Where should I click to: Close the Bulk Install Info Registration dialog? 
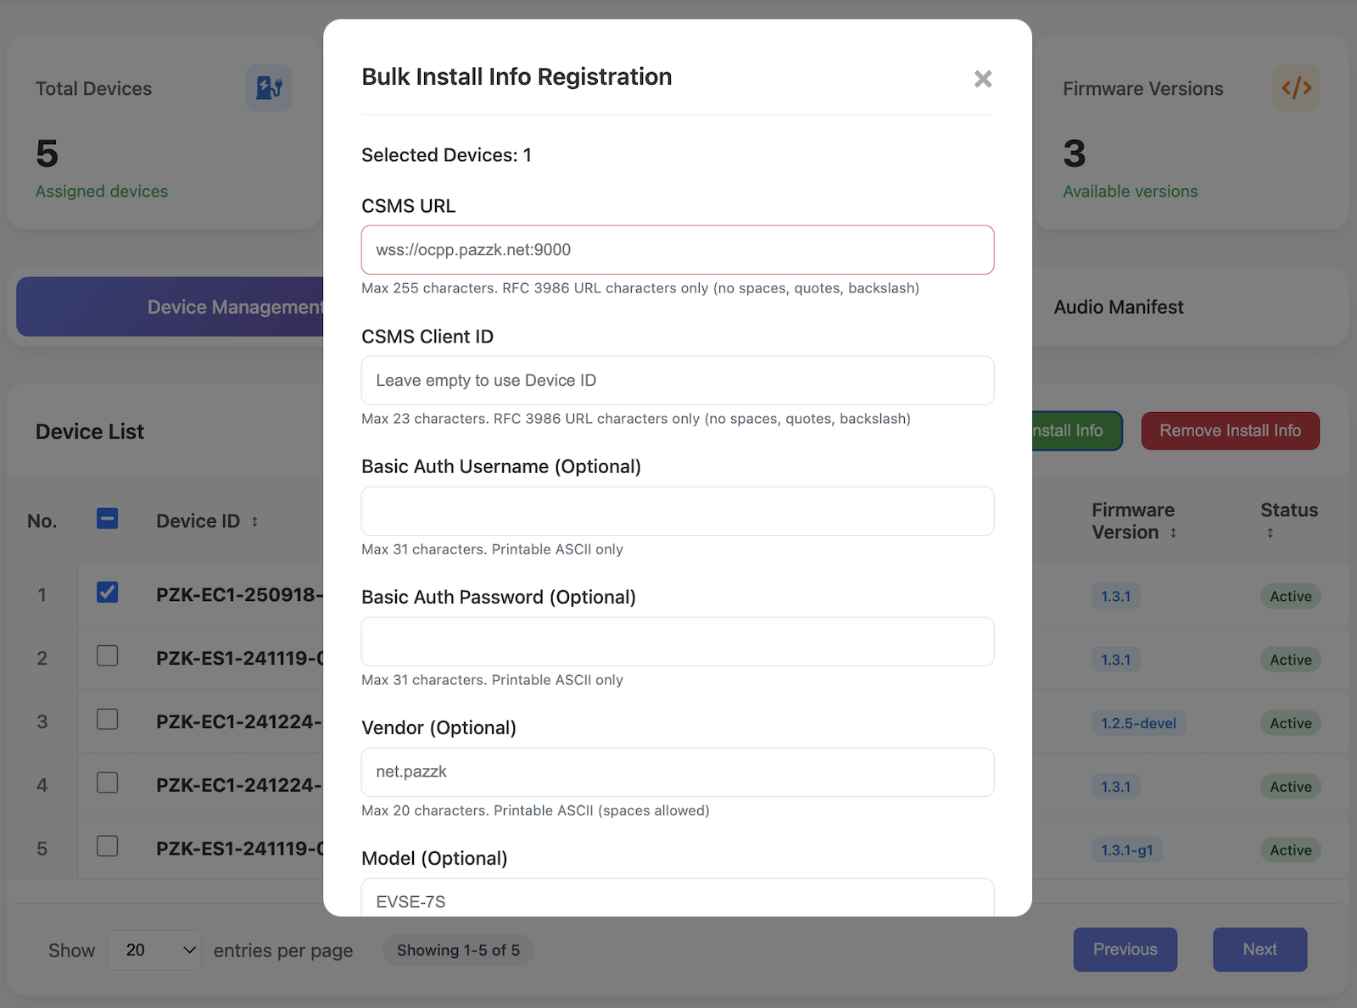(982, 78)
